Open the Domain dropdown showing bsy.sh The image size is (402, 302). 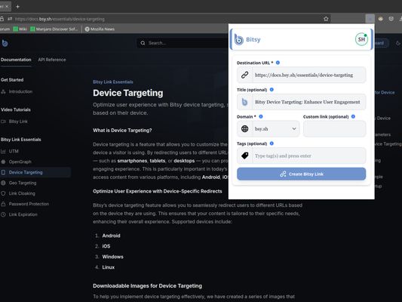coord(269,129)
